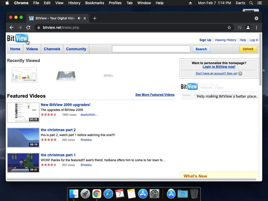Click the star rating of New BitView 2009 upgrades
This screenshot has height=201, width=268.
pos(48,115)
